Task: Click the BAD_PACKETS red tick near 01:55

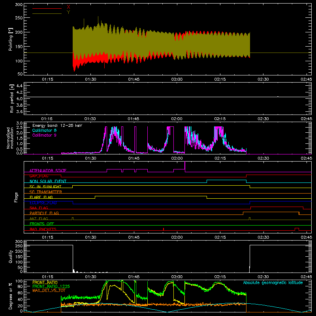Action: pyautogui.click(x=164, y=229)
